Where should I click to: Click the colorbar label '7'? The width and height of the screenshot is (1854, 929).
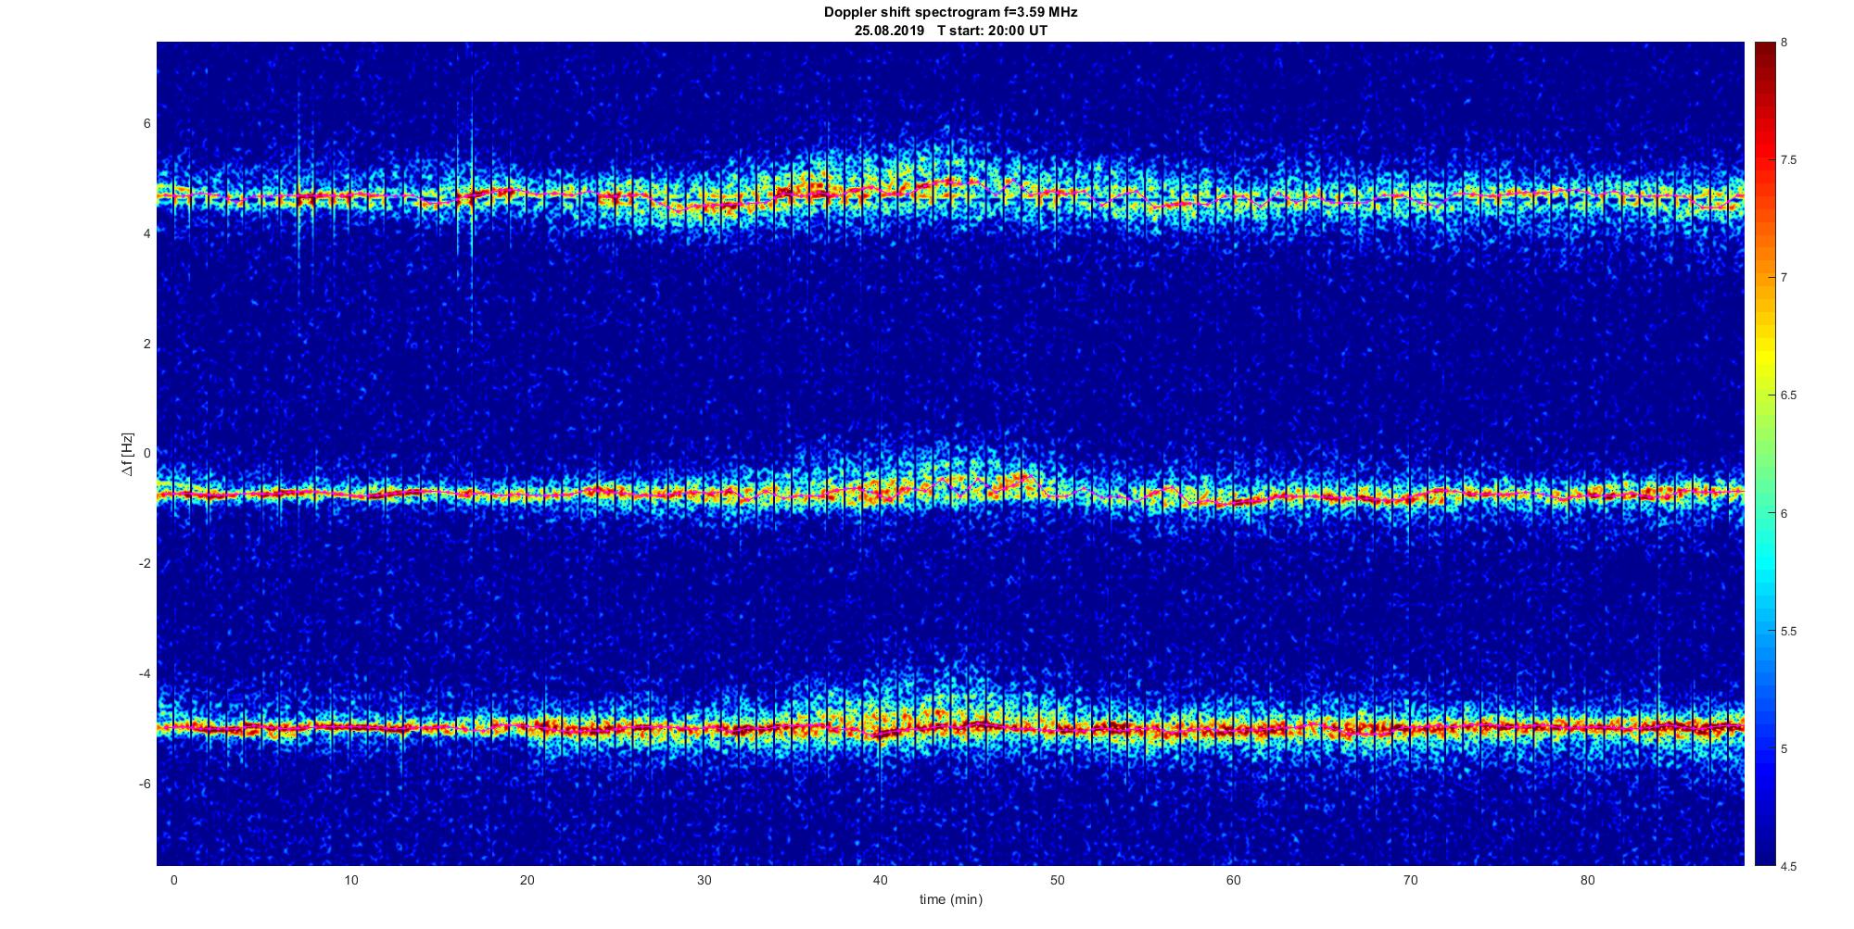[1784, 278]
